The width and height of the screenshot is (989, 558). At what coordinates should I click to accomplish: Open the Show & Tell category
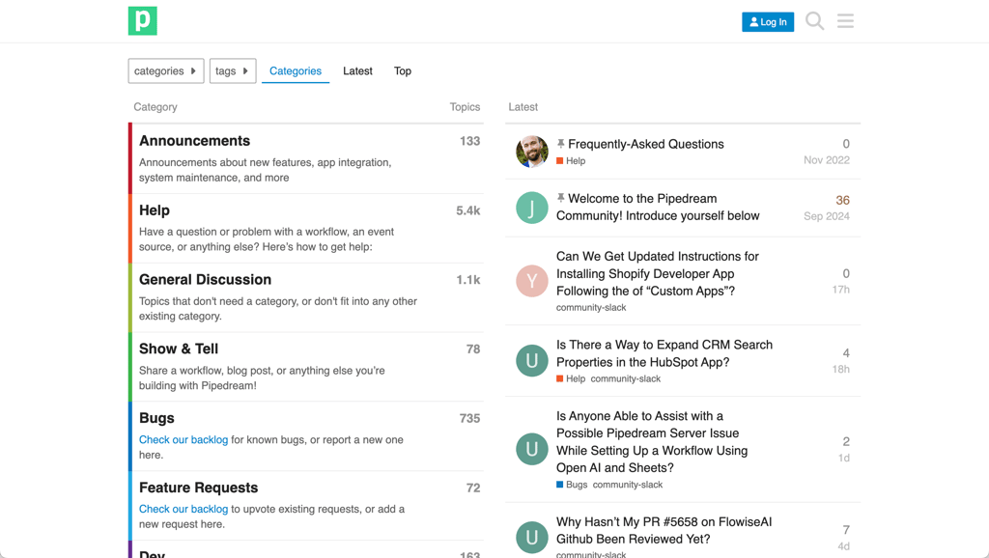[179, 349]
